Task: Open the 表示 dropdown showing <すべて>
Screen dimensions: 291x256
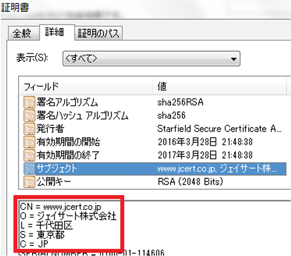Action: tap(151, 59)
